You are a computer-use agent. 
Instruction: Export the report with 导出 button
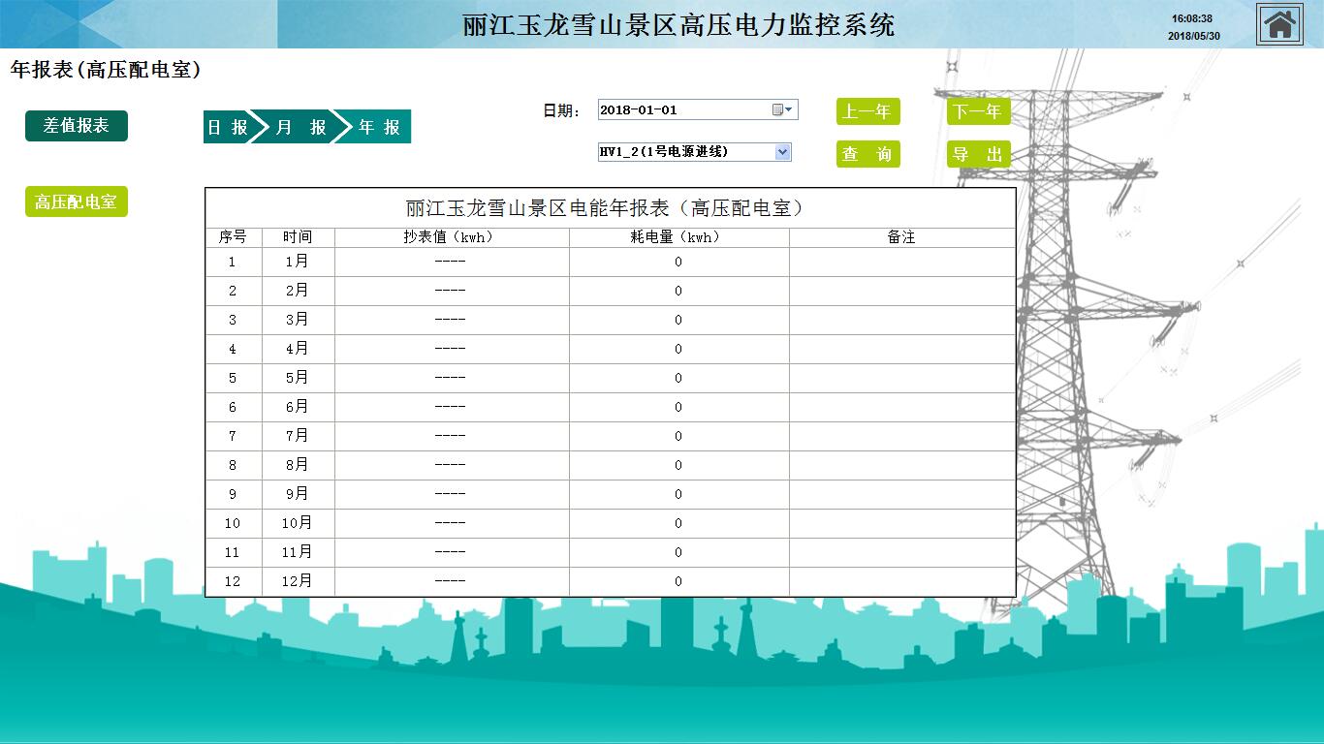978,154
